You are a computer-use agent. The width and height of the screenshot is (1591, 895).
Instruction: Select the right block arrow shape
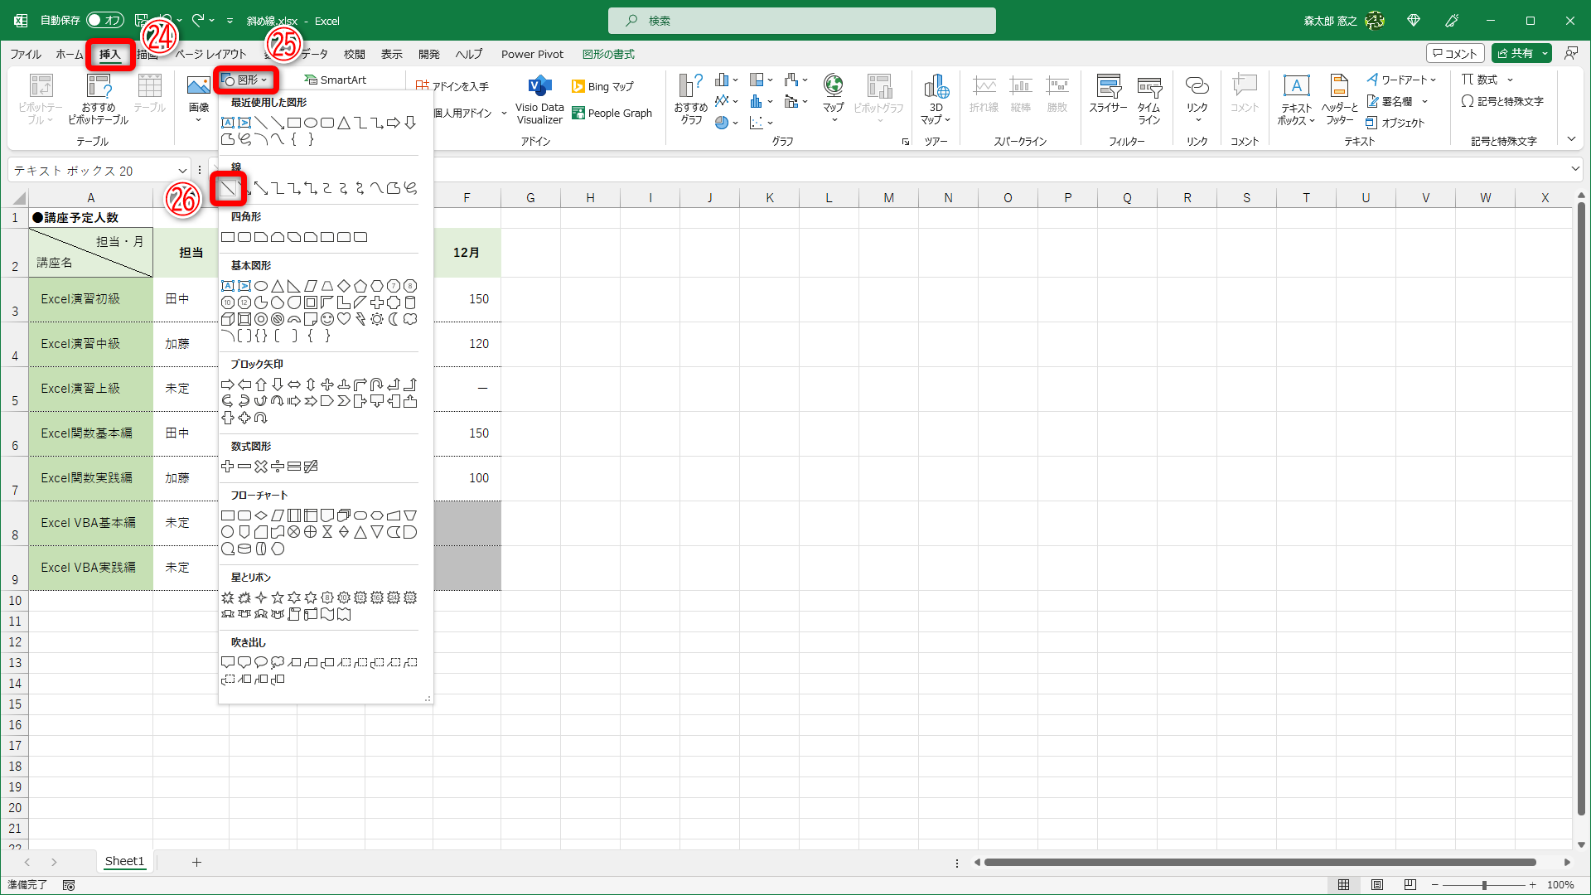tap(228, 385)
